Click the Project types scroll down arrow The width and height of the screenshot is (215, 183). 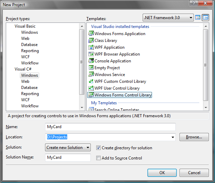coord(82,108)
